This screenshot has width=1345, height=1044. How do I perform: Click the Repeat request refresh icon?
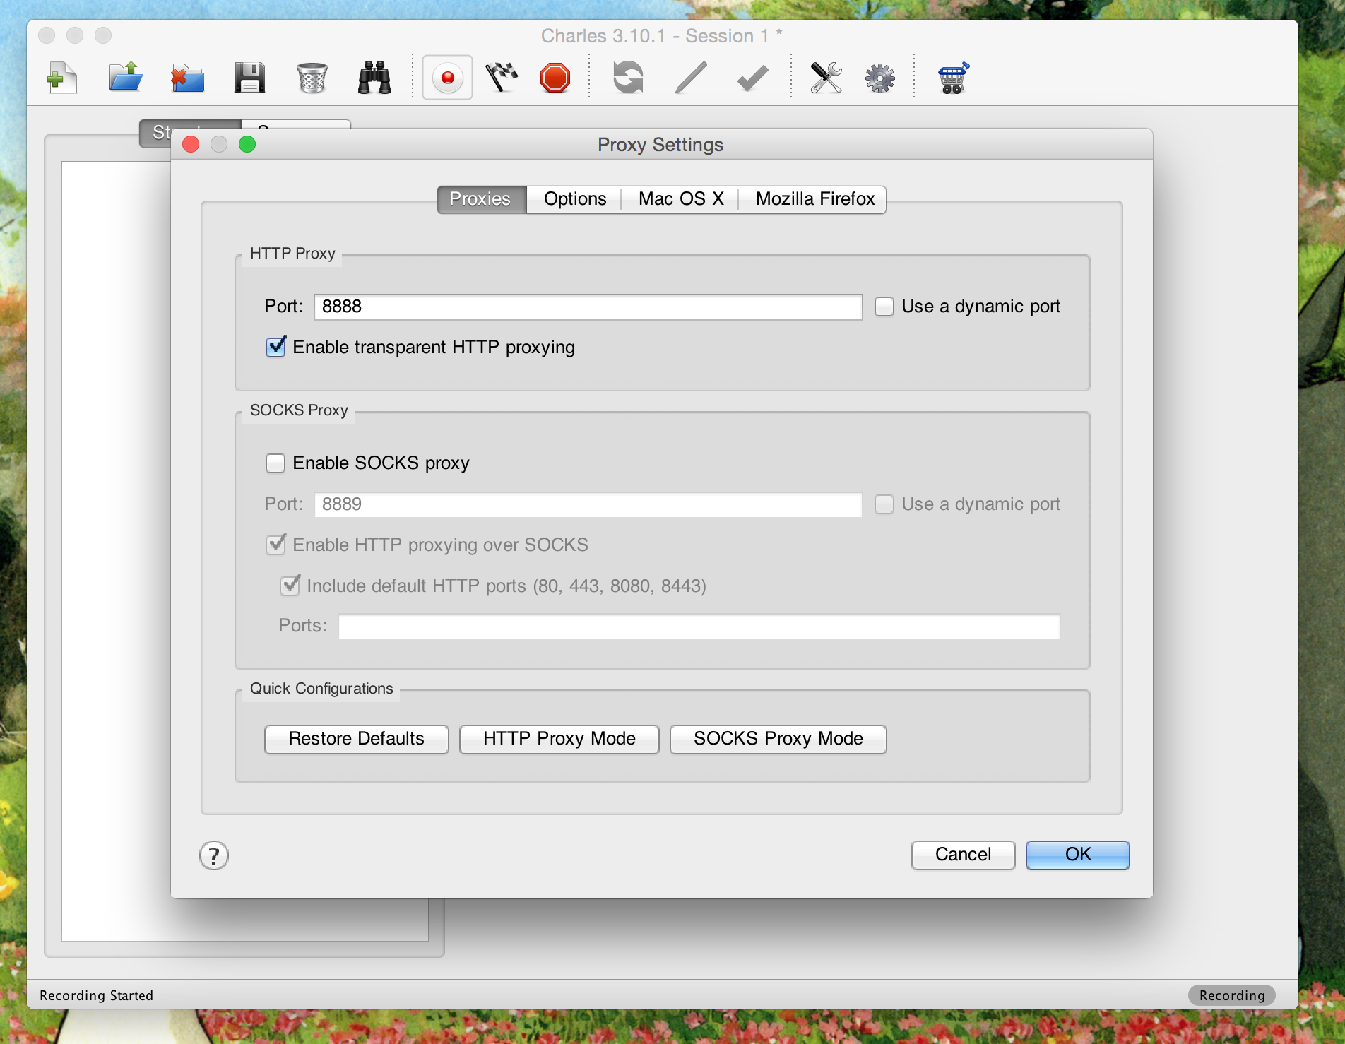click(x=628, y=78)
